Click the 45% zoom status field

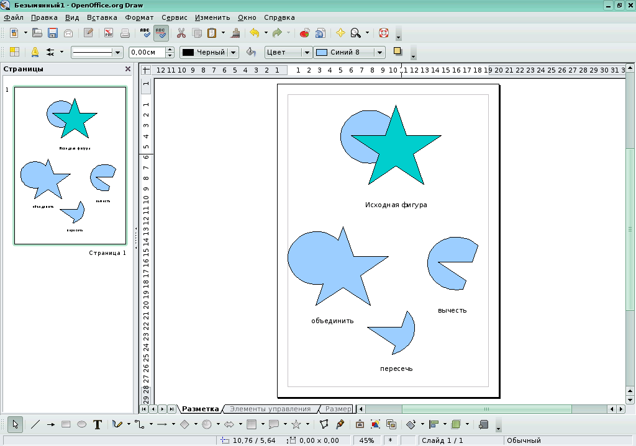366,440
